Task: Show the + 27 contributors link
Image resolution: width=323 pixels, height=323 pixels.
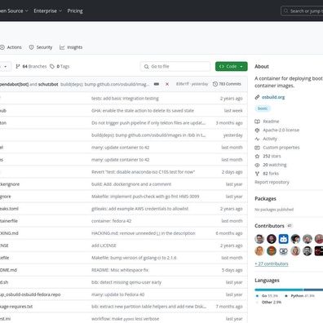Action: click(272, 263)
